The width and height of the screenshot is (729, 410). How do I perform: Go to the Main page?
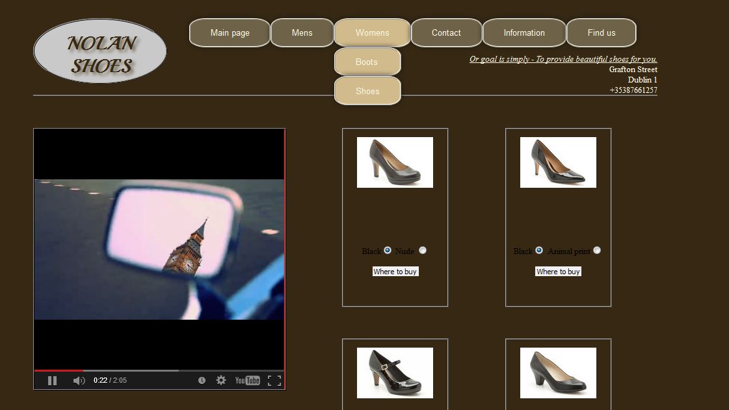[x=229, y=32]
